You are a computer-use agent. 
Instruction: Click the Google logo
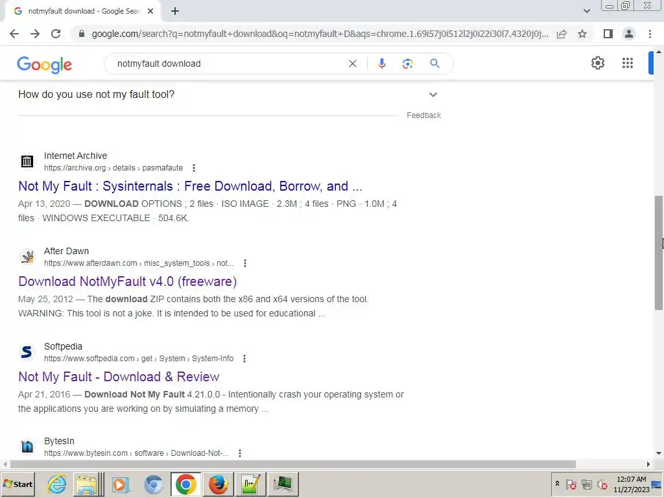click(45, 64)
